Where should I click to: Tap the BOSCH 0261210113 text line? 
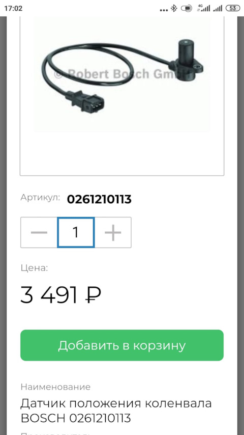click(x=76, y=418)
